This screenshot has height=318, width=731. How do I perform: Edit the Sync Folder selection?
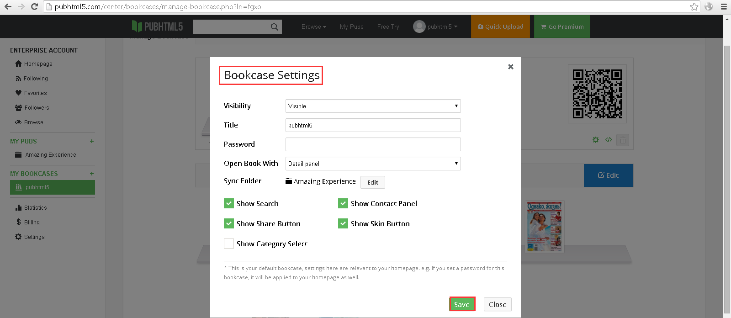pyautogui.click(x=373, y=182)
